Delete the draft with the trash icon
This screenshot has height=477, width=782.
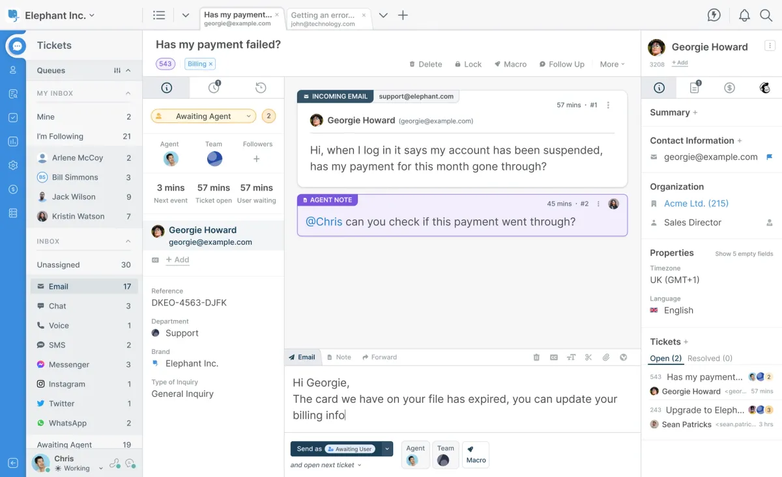point(536,357)
